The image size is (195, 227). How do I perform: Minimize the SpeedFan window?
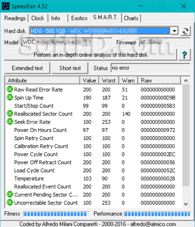point(141,6)
